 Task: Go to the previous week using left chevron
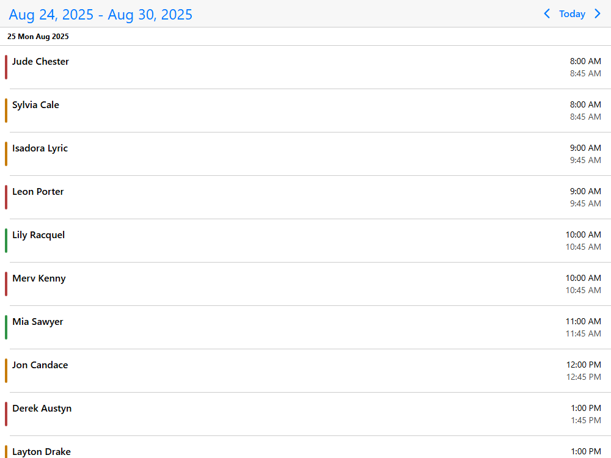click(547, 13)
